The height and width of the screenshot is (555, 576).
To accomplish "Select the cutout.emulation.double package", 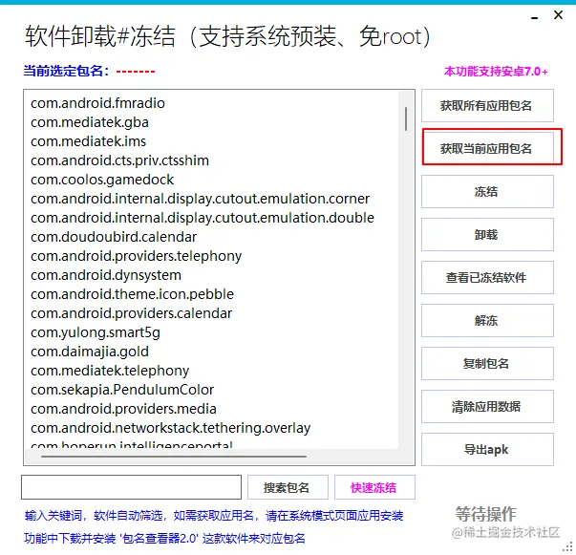I will coord(203,218).
